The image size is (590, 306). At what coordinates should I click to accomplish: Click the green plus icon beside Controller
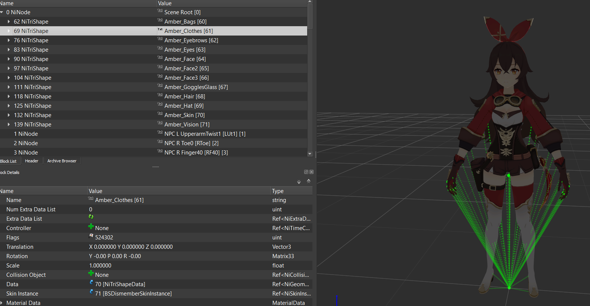[x=91, y=226]
